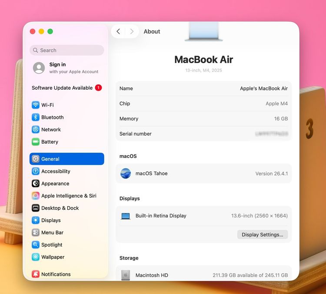Click the 13-inch, M4, 2025 subtitle
The width and height of the screenshot is (326, 294).
(203, 70)
